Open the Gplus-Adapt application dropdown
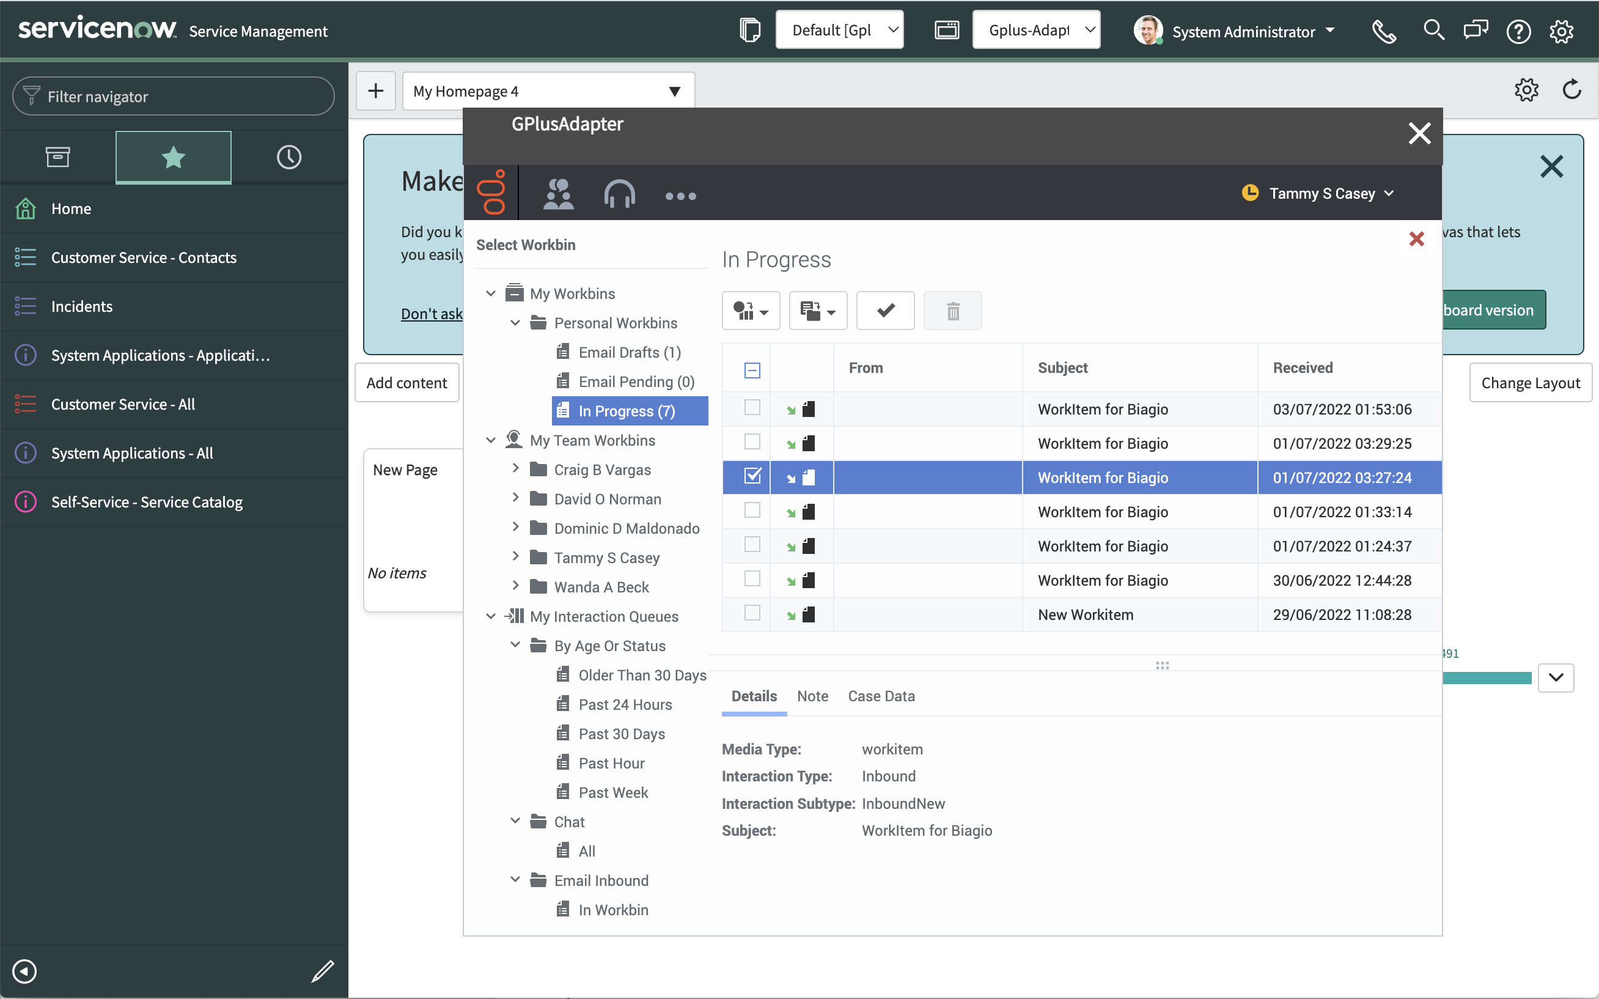The height and width of the screenshot is (999, 1599). [x=1036, y=30]
